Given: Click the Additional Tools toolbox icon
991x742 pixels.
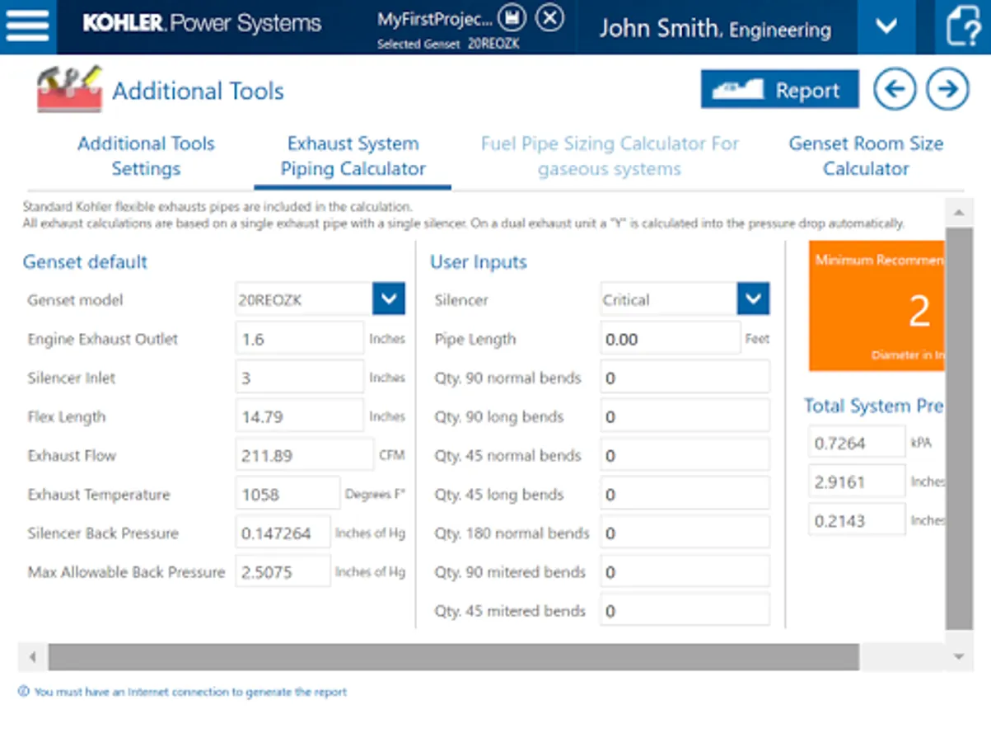Looking at the screenshot, I should (69, 89).
